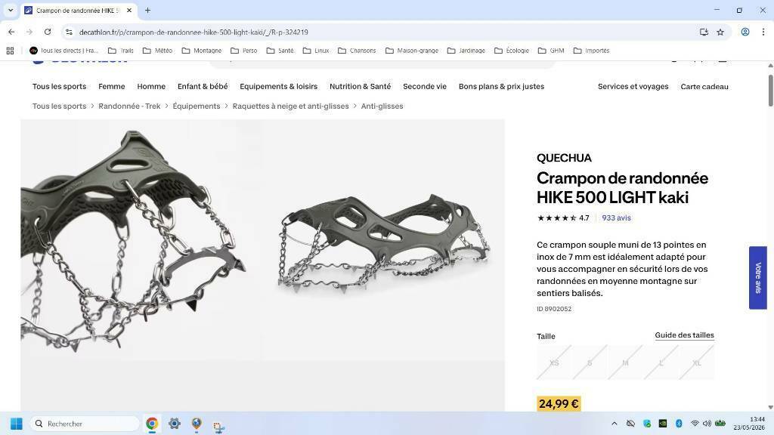The height and width of the screenshot is (435, 774).
Task: Open the Perso bookmark folder
Action: point(244,51)
